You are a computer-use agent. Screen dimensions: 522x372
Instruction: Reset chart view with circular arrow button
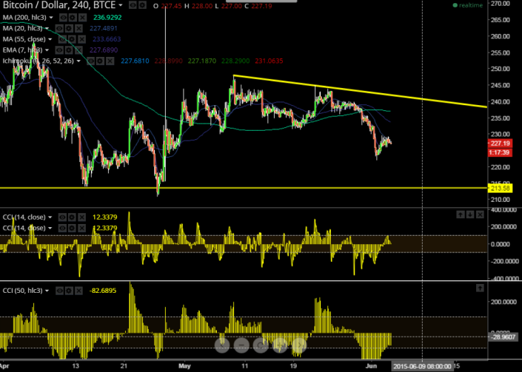point(261,345)
